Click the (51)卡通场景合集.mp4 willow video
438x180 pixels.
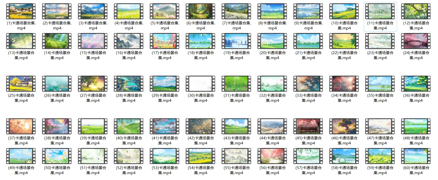[93, 156]
